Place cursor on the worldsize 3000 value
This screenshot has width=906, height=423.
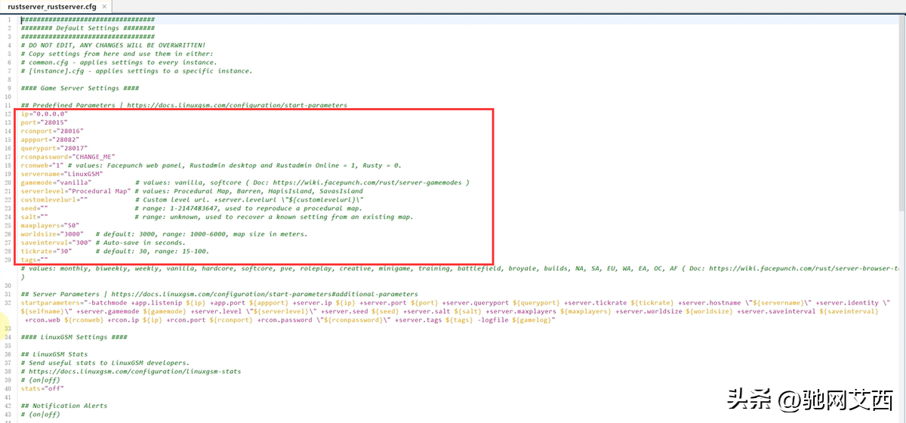(x=74, y=234)
